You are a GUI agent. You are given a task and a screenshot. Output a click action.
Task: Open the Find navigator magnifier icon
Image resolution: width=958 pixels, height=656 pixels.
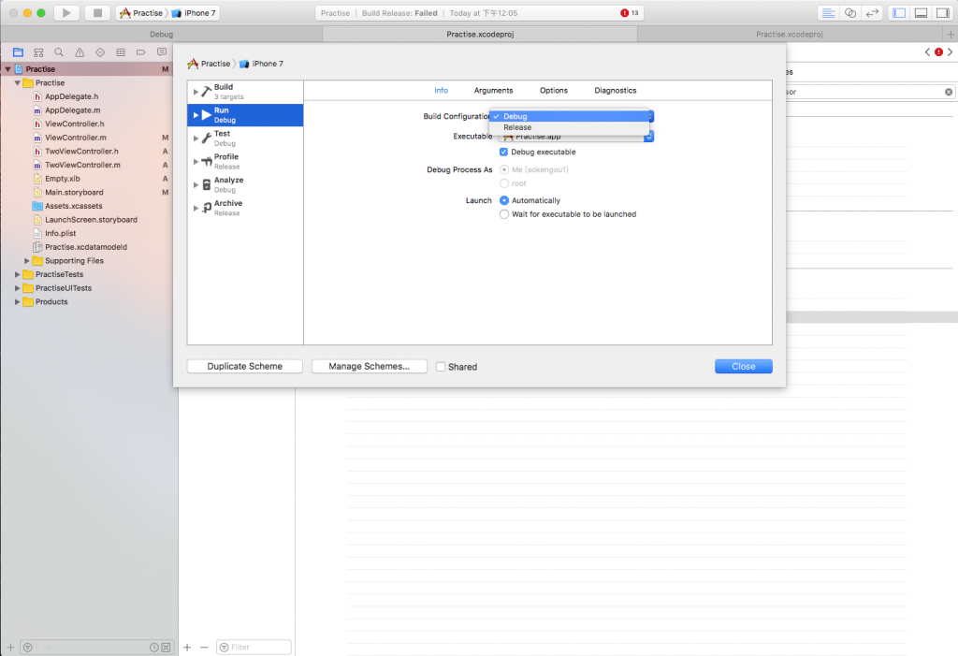[x=59, y=52]
